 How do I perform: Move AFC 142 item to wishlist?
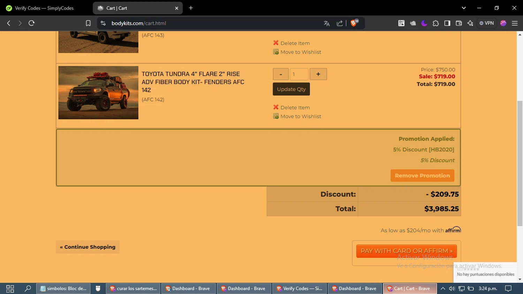pos(301,116)
